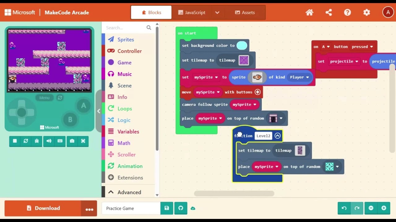This screenshot has height=222, width=396.
Task: Restart the simulator
Action: coord(26,141)
